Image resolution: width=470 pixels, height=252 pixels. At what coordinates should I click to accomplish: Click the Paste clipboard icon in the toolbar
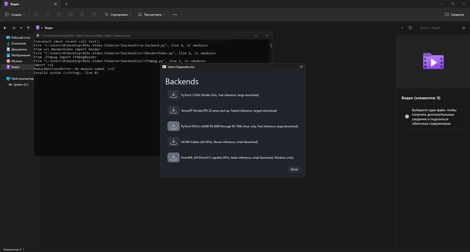click(59, 14)
